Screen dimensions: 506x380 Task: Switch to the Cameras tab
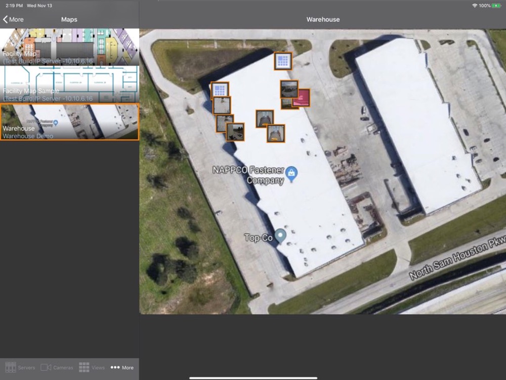(x=57, y=367)
